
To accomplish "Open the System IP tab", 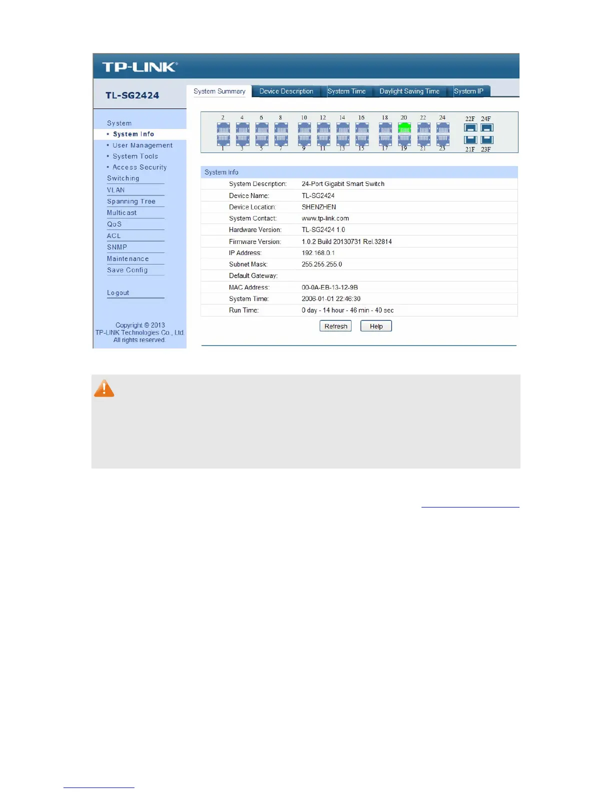I will click(468, 91).
